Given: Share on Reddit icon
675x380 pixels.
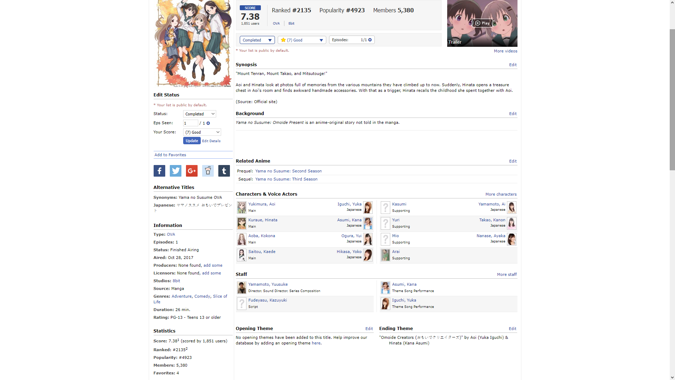Looking at the screenshot, I should click(208, 171).
